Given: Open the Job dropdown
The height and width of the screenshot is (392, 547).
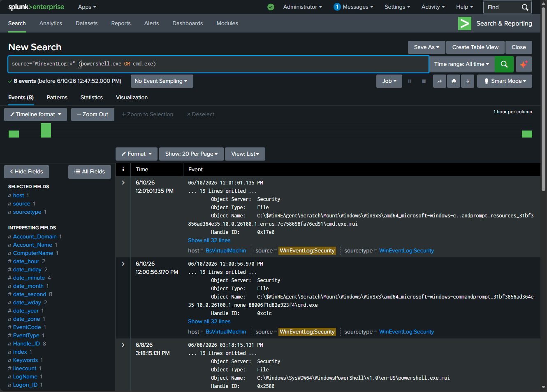Looking at the screenshot, I should [389, 81].
